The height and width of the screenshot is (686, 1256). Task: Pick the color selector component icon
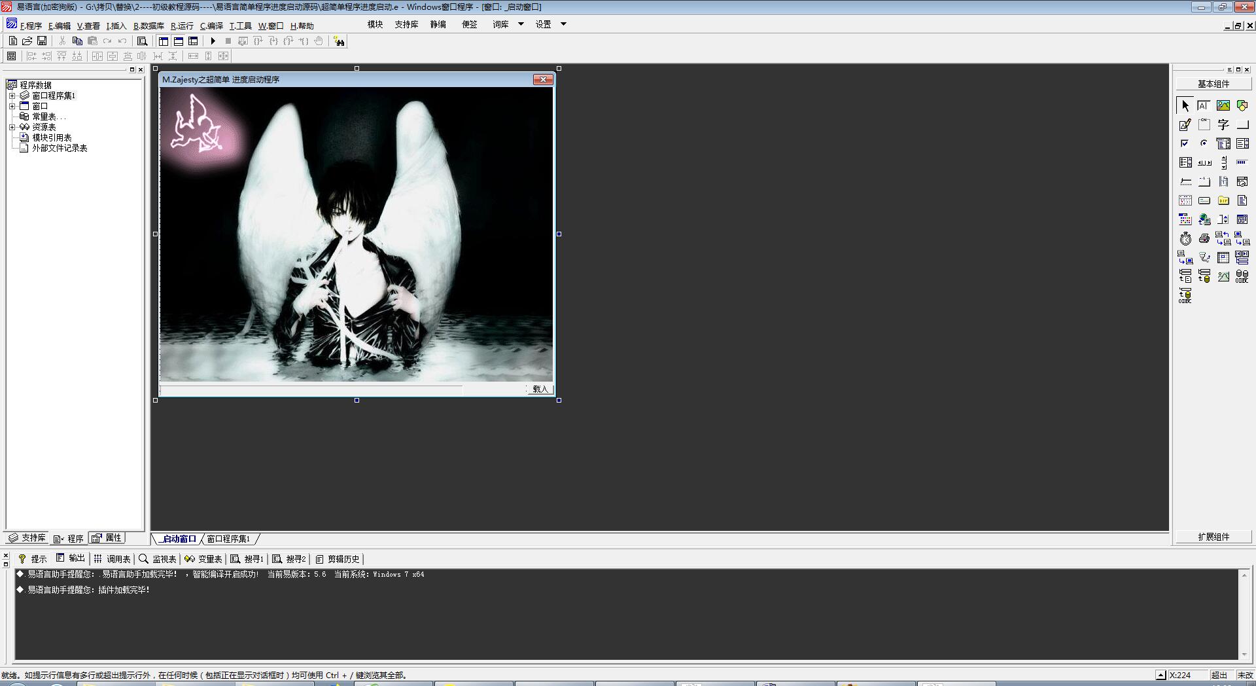point(1185,219)
